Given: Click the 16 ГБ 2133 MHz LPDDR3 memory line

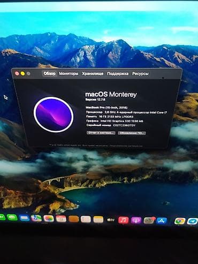Looking at the screenshot, I should (x=110, y=117).
